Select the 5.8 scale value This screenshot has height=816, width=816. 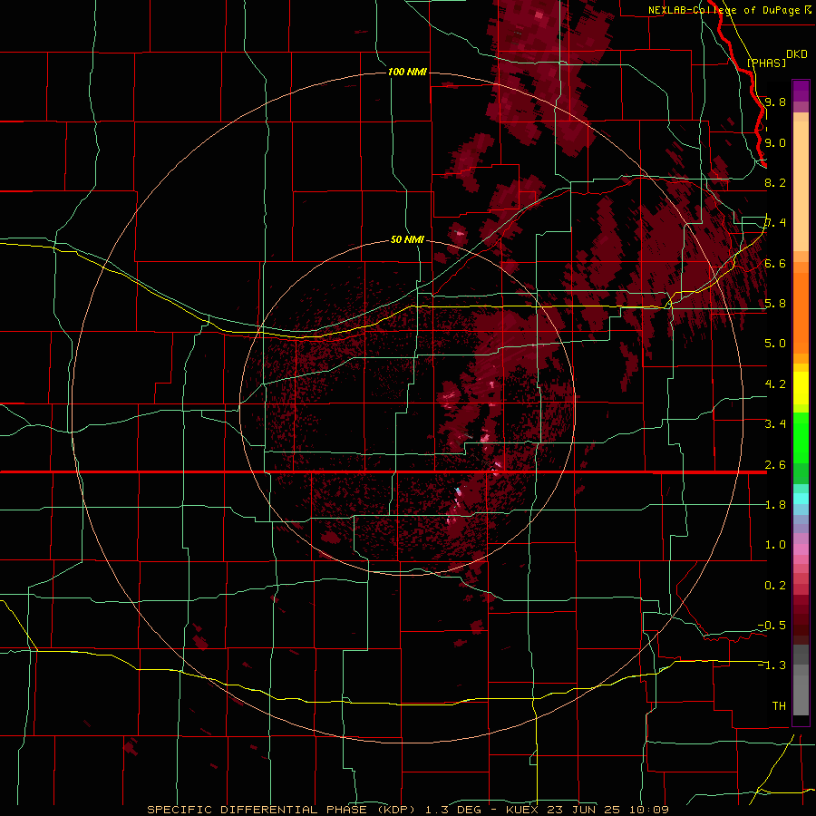[x=775, y=304]
